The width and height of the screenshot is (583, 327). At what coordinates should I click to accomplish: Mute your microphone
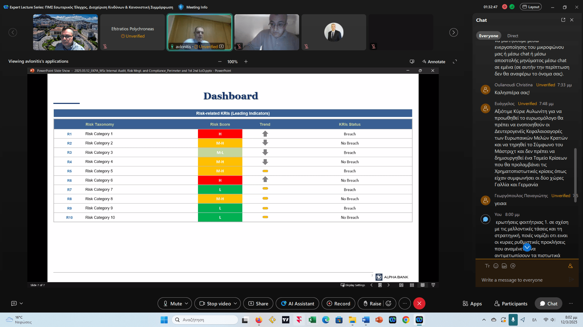pyautogui.click(x=172, y=303)
